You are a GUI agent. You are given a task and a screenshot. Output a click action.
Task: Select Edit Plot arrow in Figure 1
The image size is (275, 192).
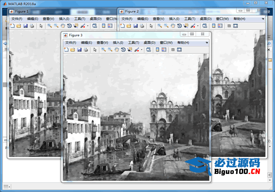coord(41,26)
